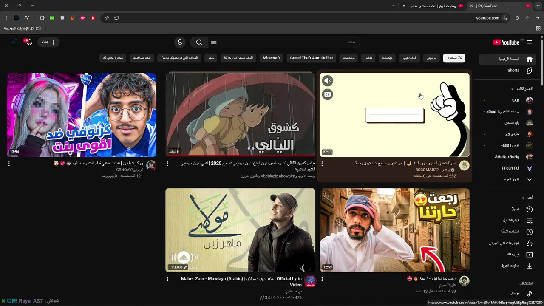Select the مباشر filter chip

coord(368,58)
